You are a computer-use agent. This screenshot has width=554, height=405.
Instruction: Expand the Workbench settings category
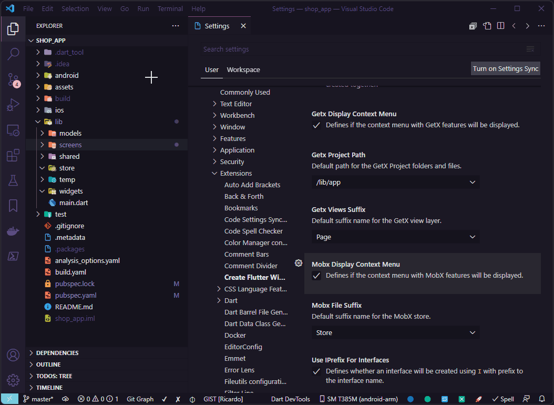(214, 116)
